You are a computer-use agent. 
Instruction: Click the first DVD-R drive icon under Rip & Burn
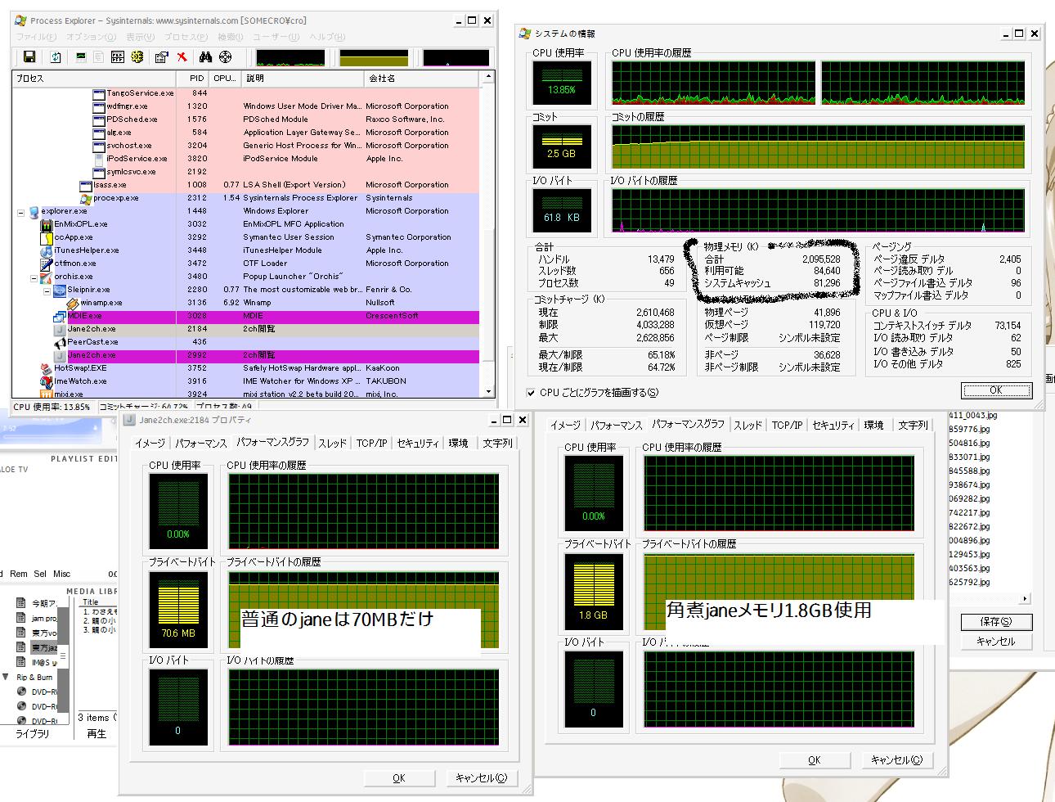tap(22, 692)
